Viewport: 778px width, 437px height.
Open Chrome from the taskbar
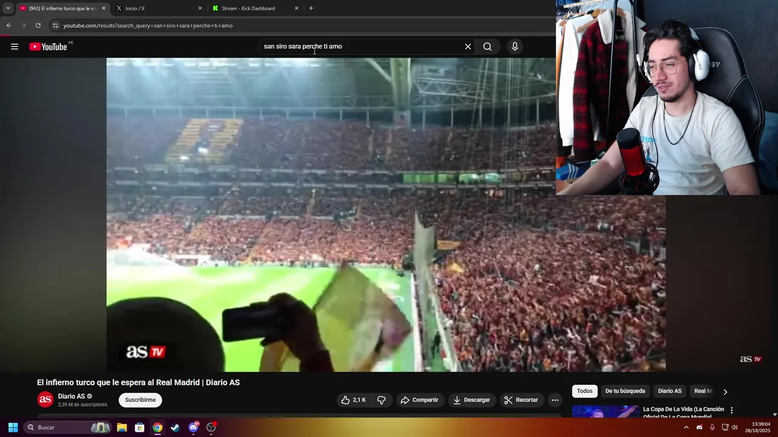tap(157, 427)
